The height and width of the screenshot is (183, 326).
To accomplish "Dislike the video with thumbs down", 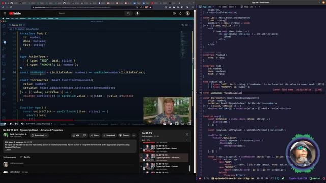I will click(84, 135).
